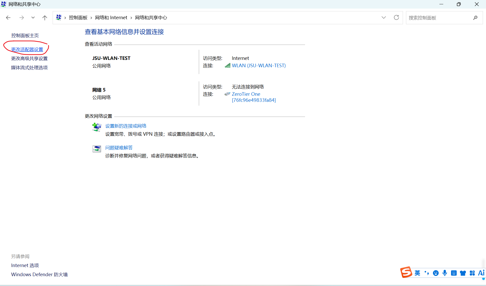Open 更改适配器设置 link
This screenshot has width=486, height=286.
27,50
